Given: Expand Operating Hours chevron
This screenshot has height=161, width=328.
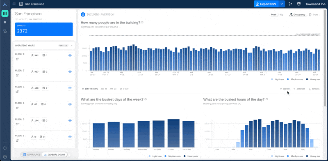Looking at the screenshot, I should [71, 46].
